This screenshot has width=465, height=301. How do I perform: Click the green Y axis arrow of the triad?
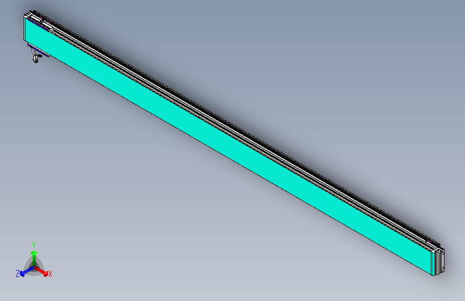pos(34,258)
